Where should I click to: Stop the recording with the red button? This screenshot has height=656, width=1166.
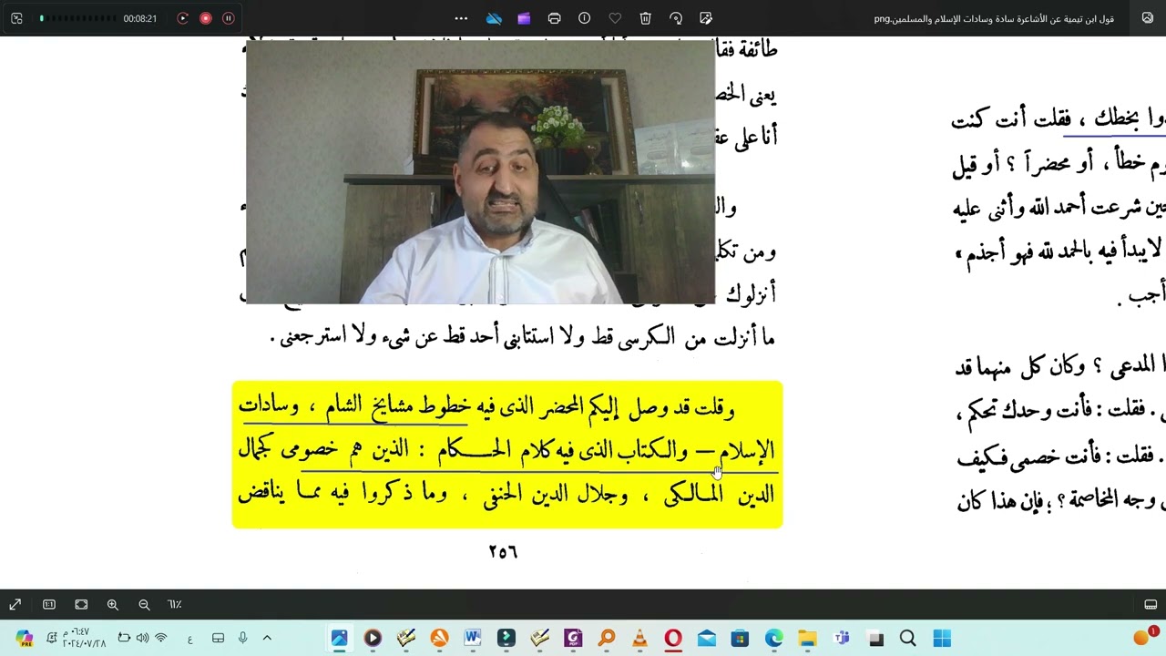coord(205,18)
